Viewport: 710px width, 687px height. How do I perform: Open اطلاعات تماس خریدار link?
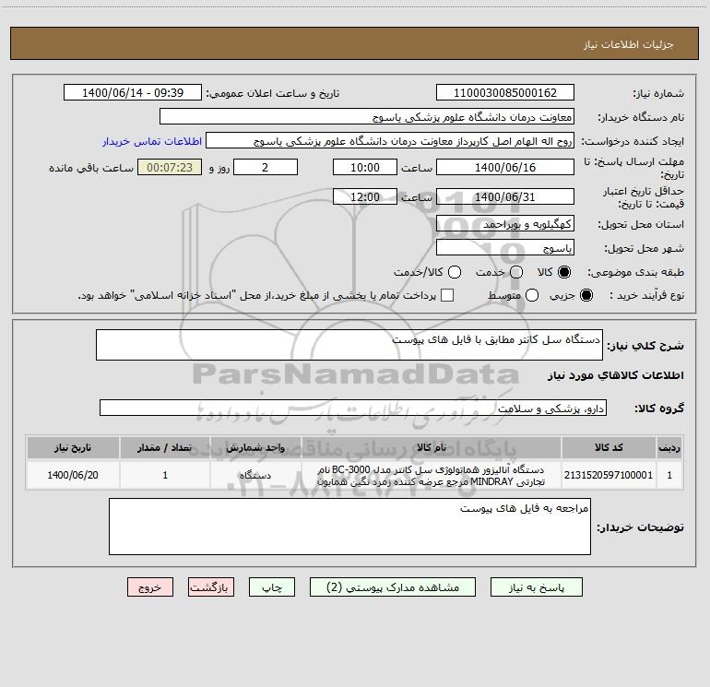point(152,141)
